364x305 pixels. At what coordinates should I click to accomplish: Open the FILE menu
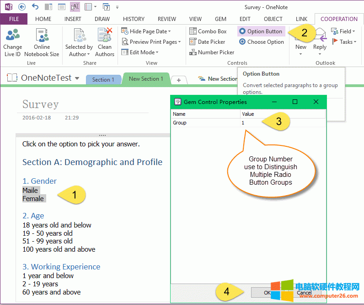pos(14,19)
